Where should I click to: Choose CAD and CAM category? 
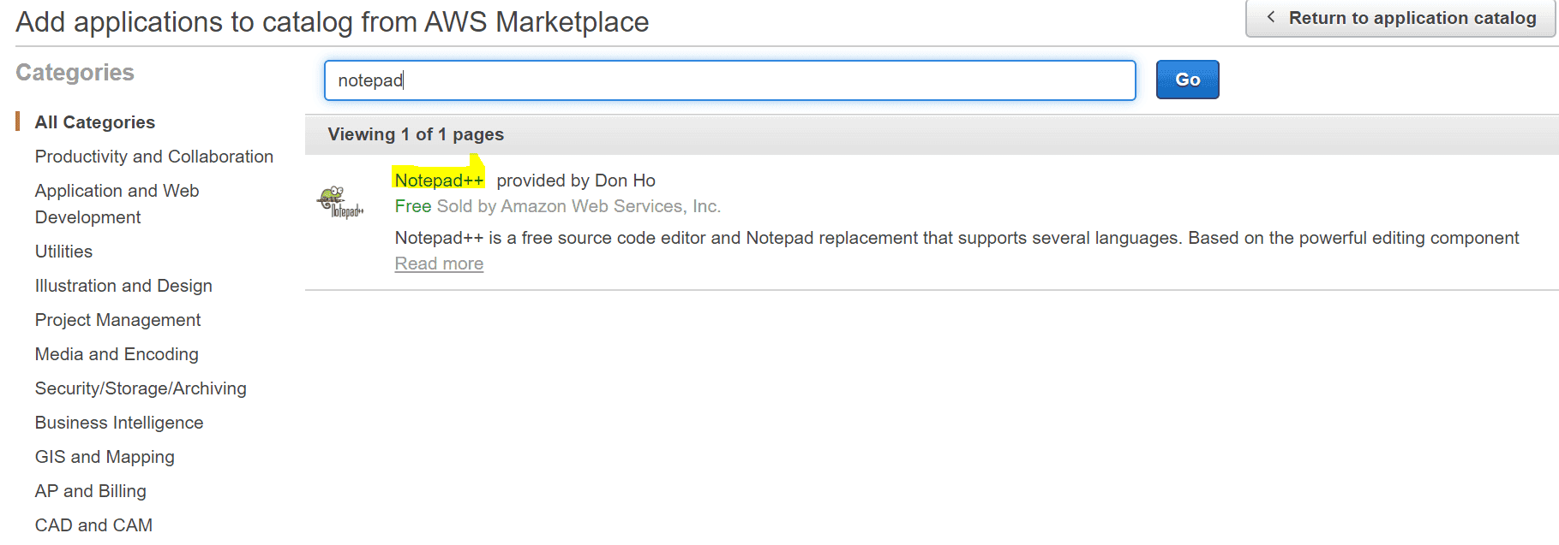[x=93, y=524]
